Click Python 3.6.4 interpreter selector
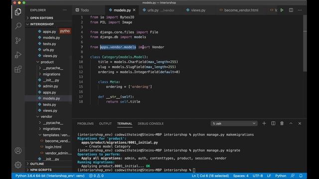319x179 pixels. point(50,176)
